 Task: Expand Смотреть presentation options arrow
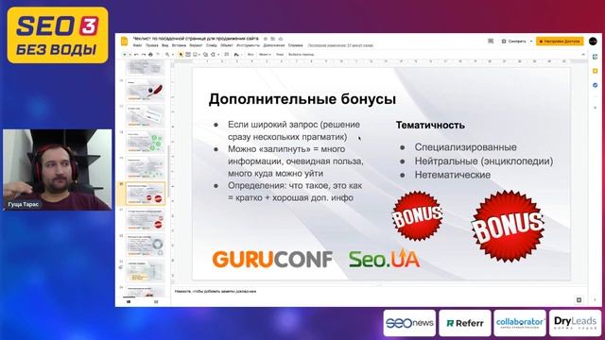pos(531,42)
